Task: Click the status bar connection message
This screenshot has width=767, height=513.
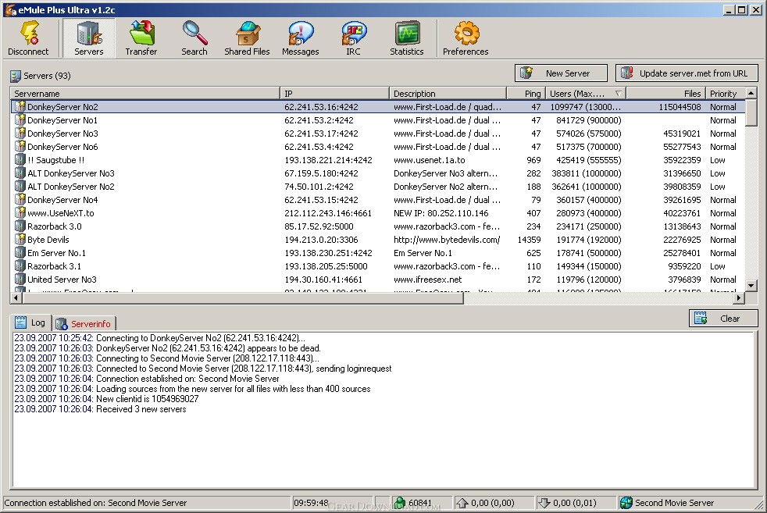Action: click(x=95, y=503)
